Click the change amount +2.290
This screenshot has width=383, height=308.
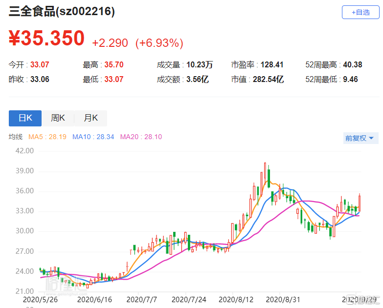coord(110,43)
